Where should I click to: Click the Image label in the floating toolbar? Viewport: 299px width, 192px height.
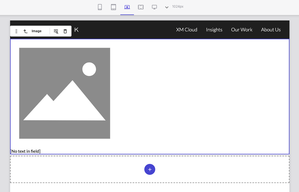point(37,31)
